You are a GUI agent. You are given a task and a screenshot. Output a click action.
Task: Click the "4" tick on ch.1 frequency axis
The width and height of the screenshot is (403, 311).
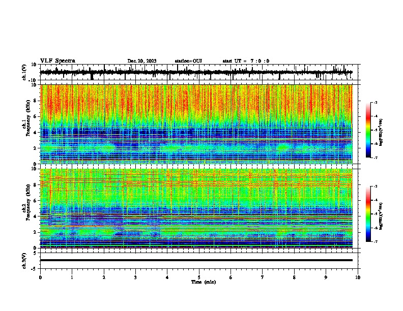[35, 133]
